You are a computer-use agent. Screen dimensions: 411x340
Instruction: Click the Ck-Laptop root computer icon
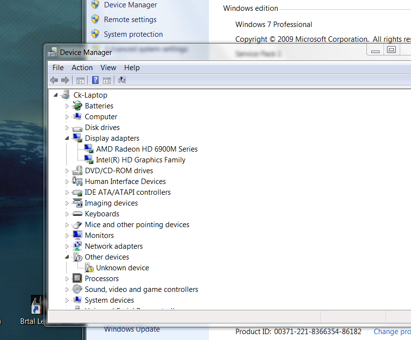click(66, 95)
